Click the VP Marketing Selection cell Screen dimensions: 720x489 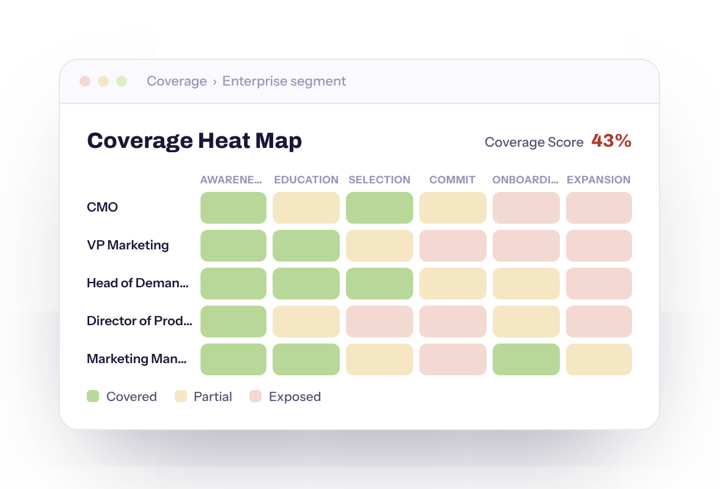pos(380,246)
